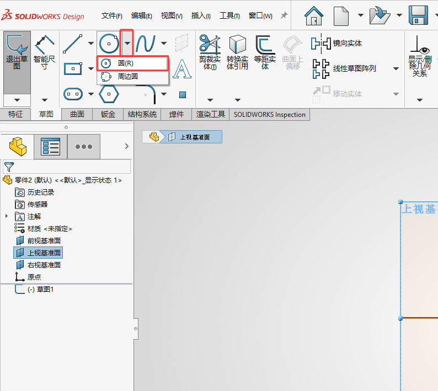
Task: Expand dropdown under Trim Entities
Action: click(x=210, y=100)
